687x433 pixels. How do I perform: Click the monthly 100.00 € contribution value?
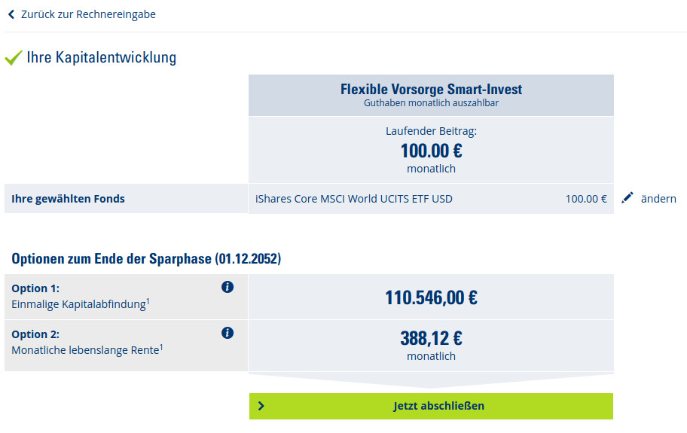click(x=431, y=151)
